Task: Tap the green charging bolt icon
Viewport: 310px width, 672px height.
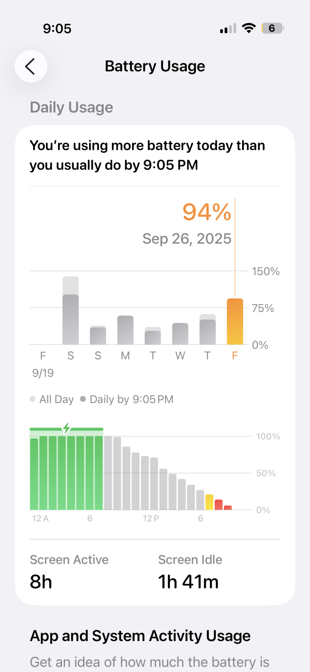Action: coord(67,428)
